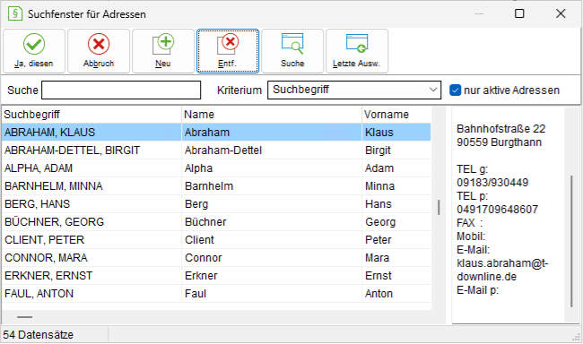Start search with the Suche toolbar button
Screen dimensions: 583x344
coord(292,51)
